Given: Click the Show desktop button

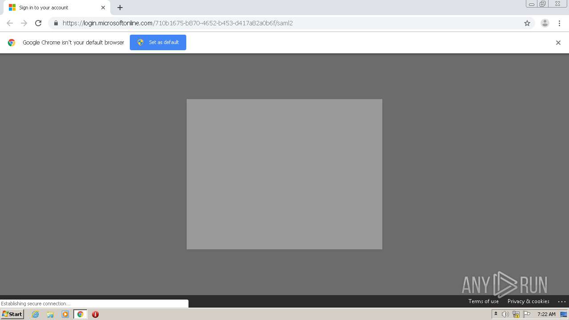Looking at the screenshot, I should click(564, 314).
